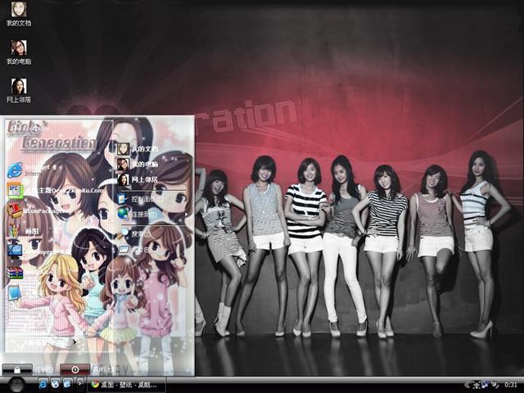The height and width of the screenshot is (393, 524).
Task: Open 我的电脑 desktop icon
Action: (19, 52)
